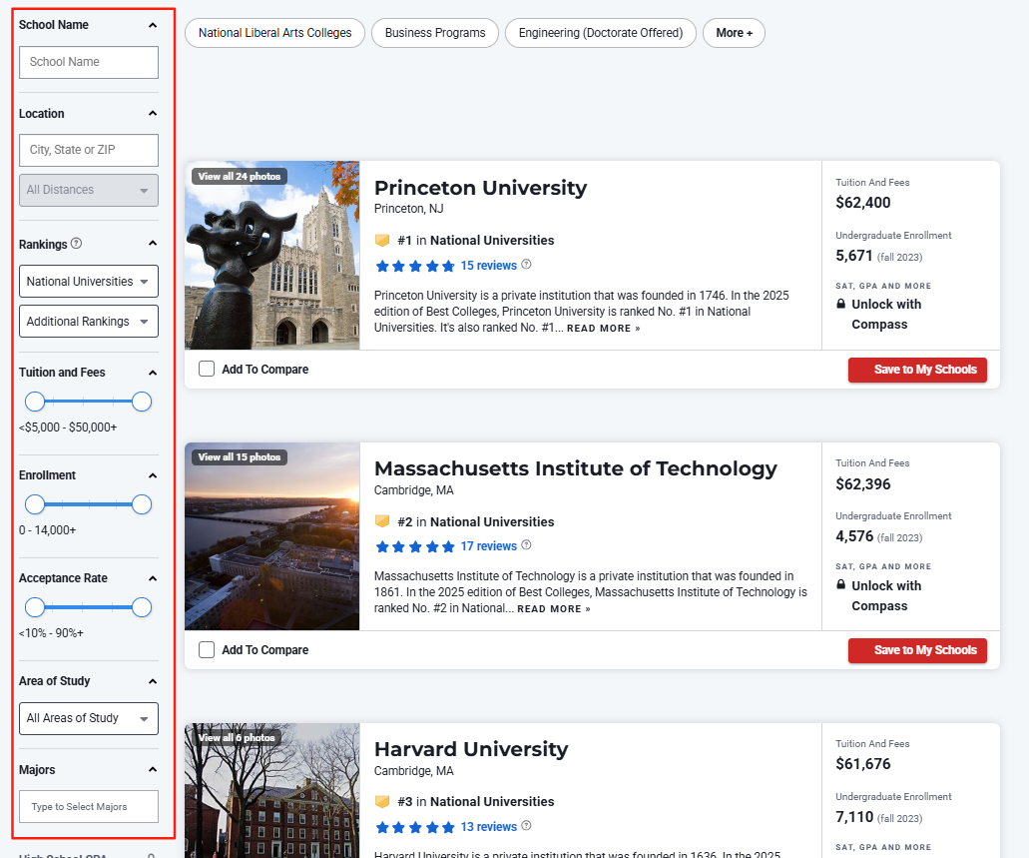
Task: Collapse the Tuition and Fees filter section
Action: click(153, 373)
